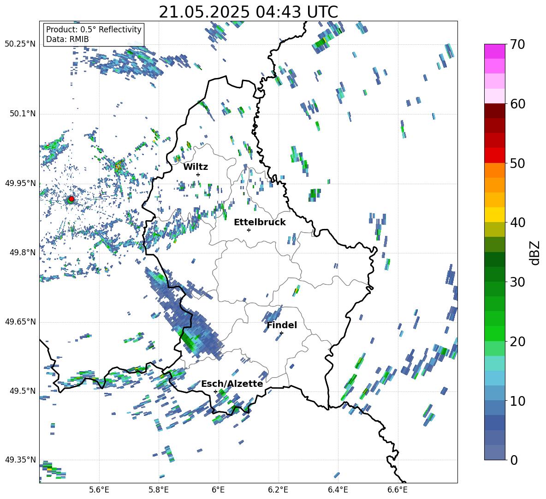Click the 6.2°E longitude label
This screenshot has height=499, width=546.
click(278, 490)
